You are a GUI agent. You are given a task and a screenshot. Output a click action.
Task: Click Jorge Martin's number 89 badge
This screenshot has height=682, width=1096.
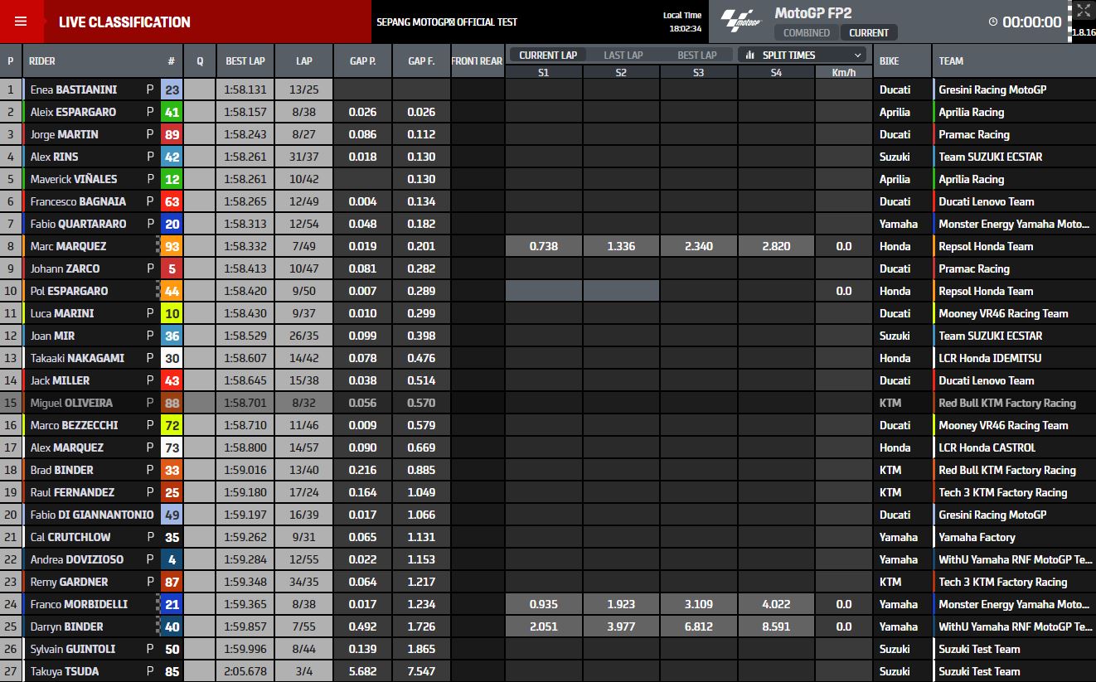coord(172,134)
